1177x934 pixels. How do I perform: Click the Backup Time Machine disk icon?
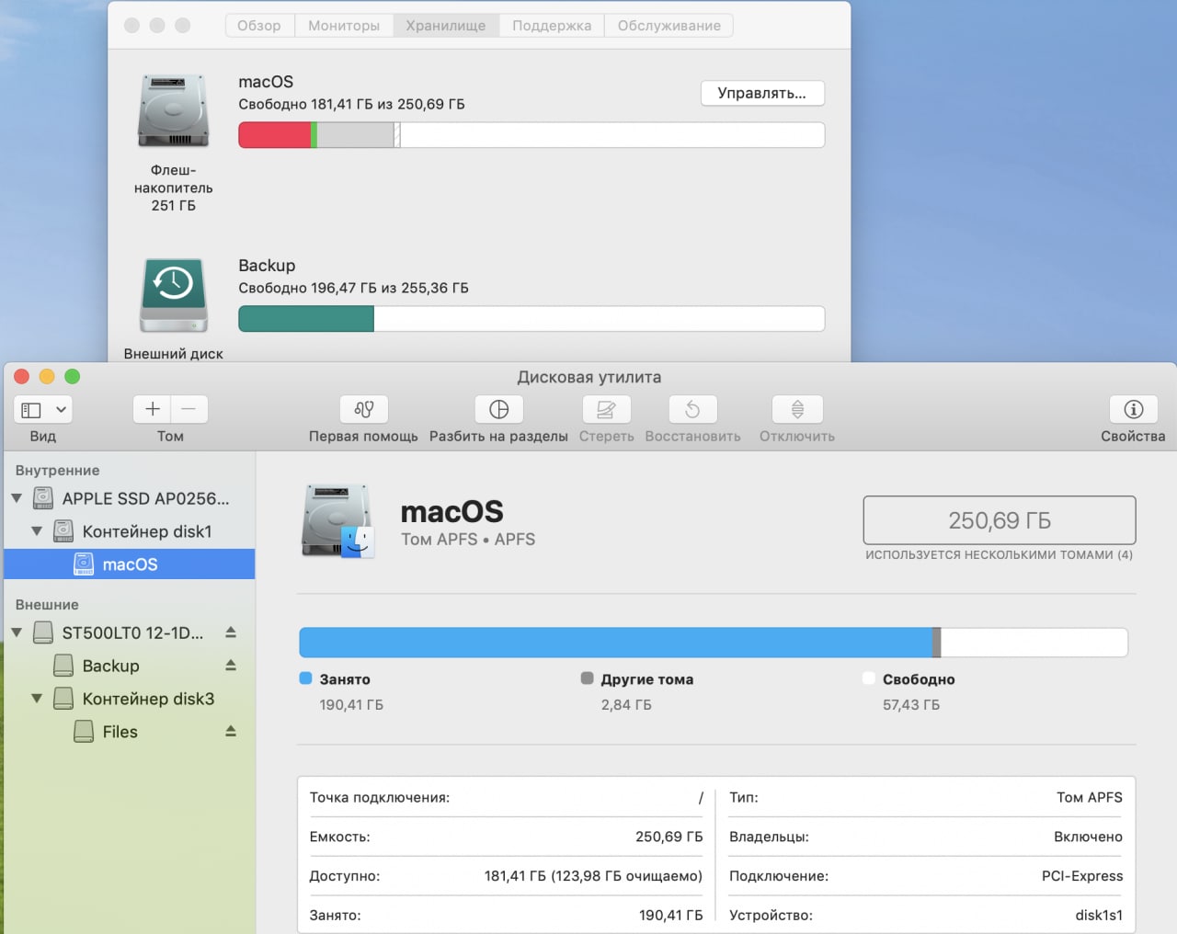174,295
